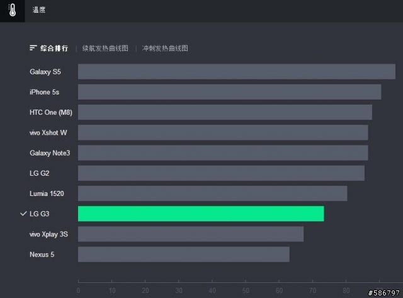The image size is (403, 298).
Task: Click the Galaxy S5 bar
Action: click(x=237, y=71)
